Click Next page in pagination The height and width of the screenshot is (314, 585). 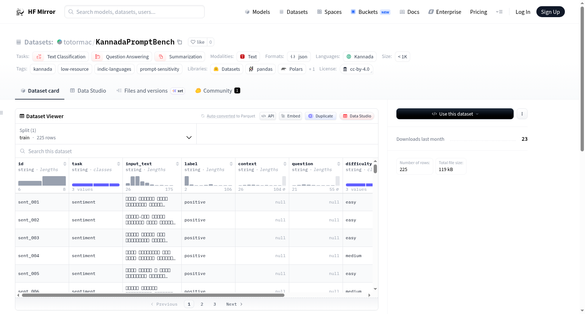[x=234, y=304]
